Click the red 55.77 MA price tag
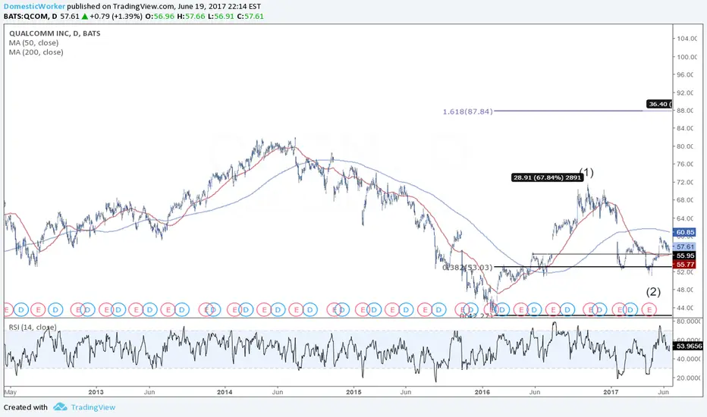Viewport: 707px width, 417px height. tap(685, 265)
